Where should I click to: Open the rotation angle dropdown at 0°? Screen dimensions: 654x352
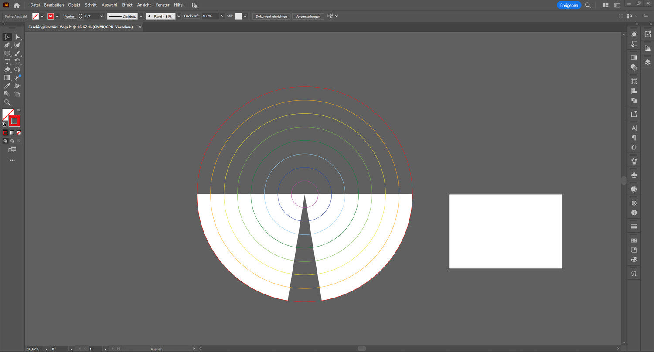[x=71, y=349]
